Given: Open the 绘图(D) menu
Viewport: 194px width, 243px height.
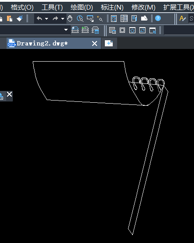Looking at the screenshot, I should pyautogui.click(x=82, y=7).
